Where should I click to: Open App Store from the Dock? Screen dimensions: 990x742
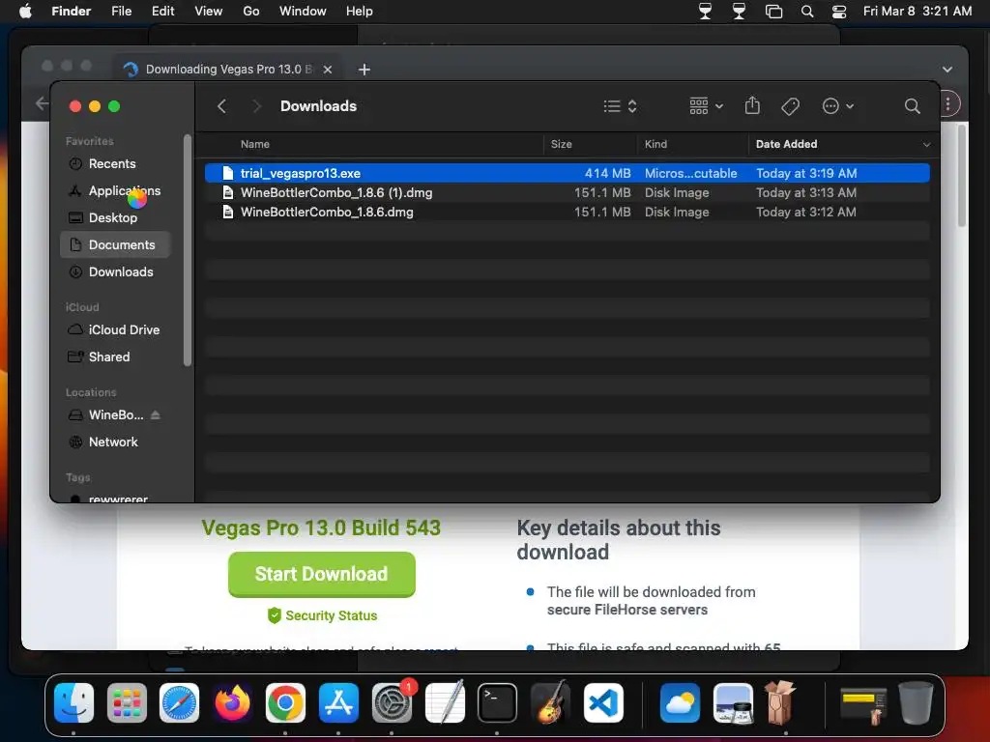[x=338, y=703]
